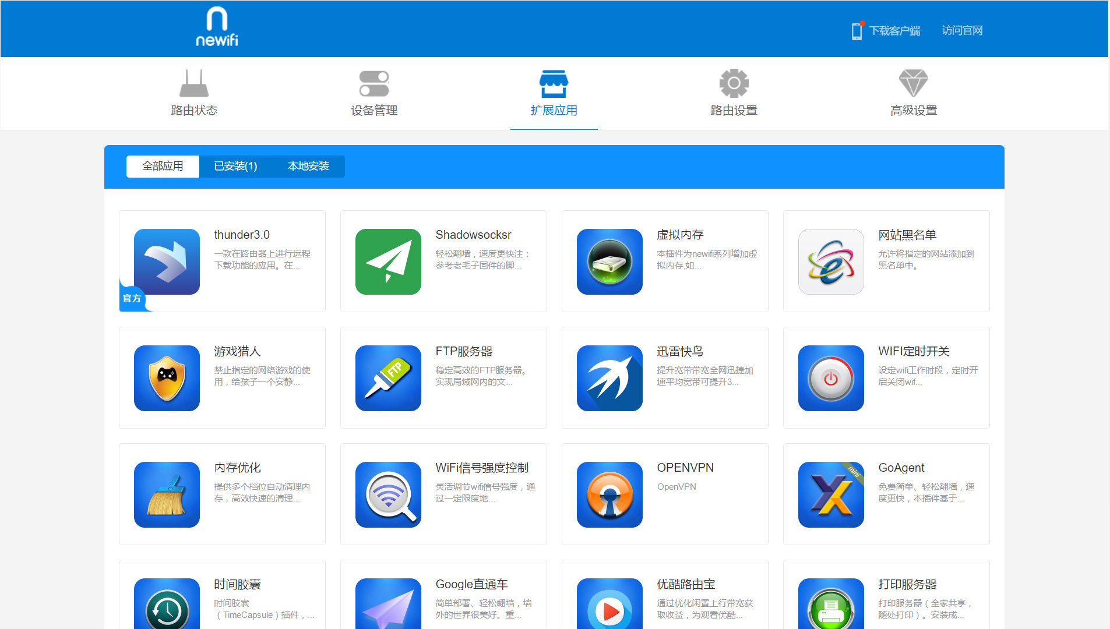The width and height of the screenshot is (1110, 629).
Task: Click the 路由状态 router icon
Action: [194, 83]
